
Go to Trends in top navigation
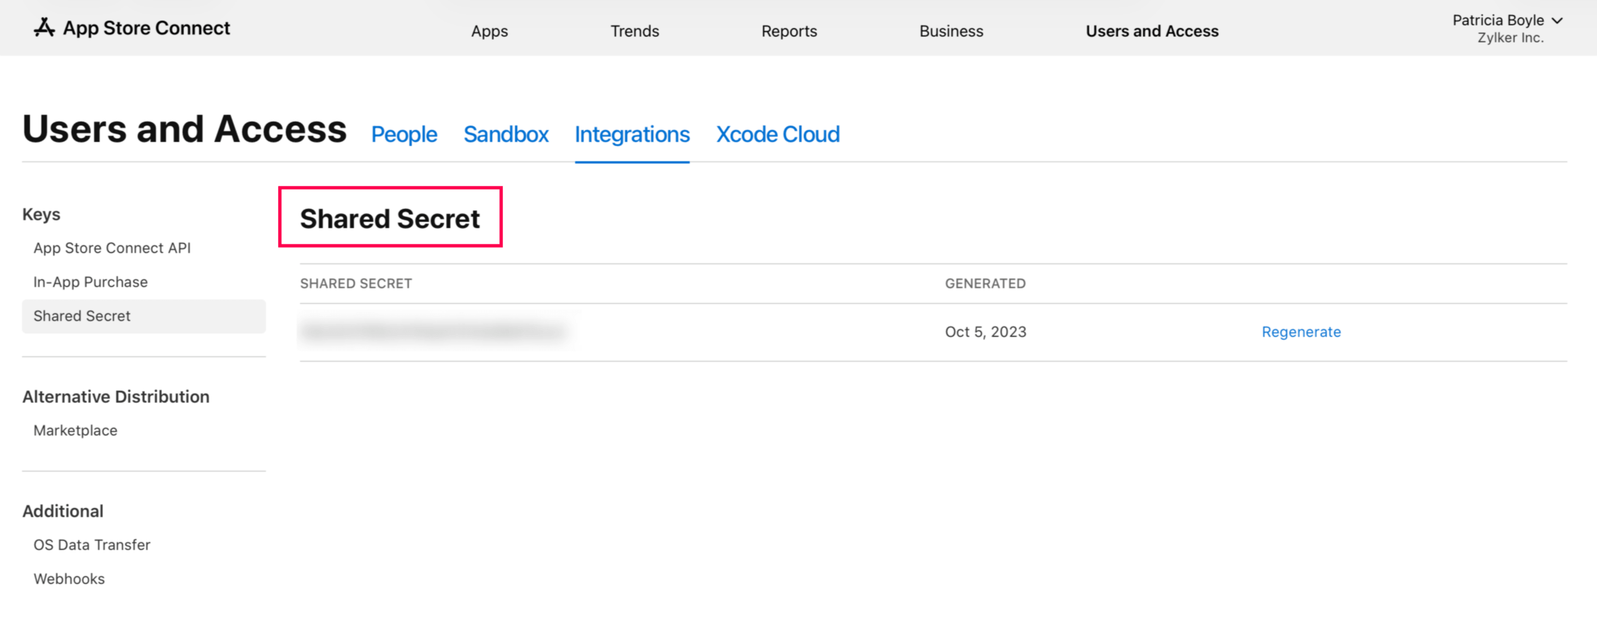tap(634, 31)
